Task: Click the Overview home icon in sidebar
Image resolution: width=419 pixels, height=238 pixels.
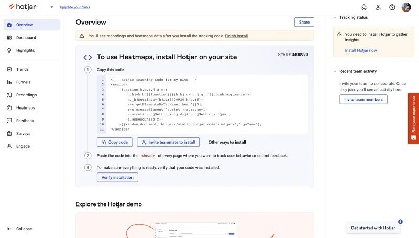Action: [x=9, y=25]
